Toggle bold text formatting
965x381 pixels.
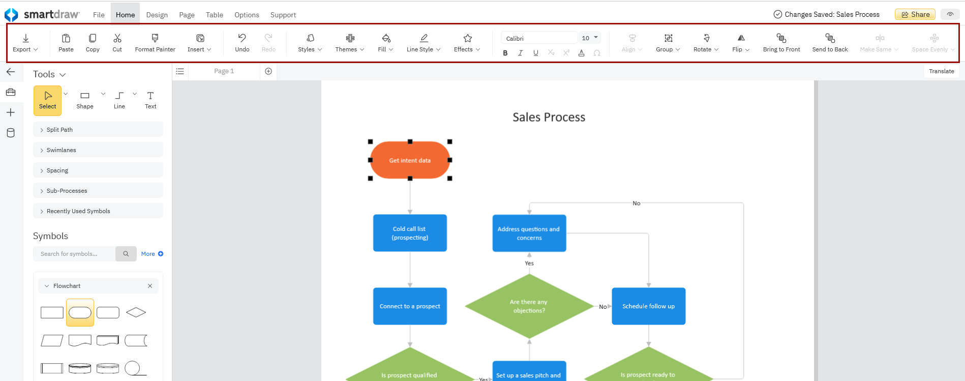tap(505, 53)
